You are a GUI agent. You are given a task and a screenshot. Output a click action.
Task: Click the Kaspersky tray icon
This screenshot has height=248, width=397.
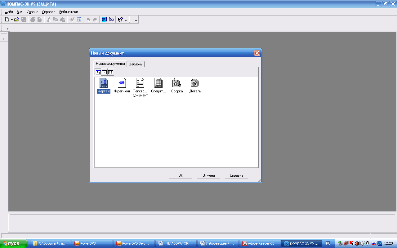tap(351, 243)
